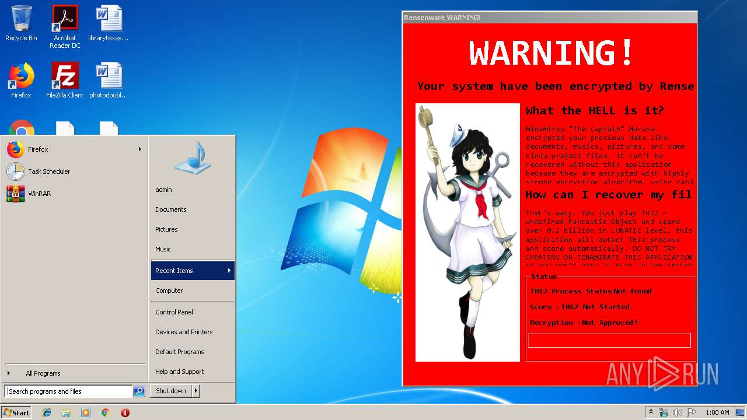This screenshot has width=747, height=420.
Task: Open Action Center flag tray icon
Action: click(692, 412)
